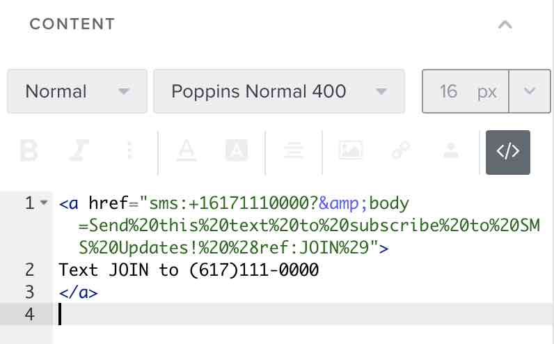Open the text color picker
554x344 pixels.
(x=185, y=150)
